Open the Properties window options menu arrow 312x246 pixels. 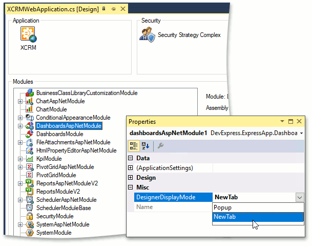(282, 121)
